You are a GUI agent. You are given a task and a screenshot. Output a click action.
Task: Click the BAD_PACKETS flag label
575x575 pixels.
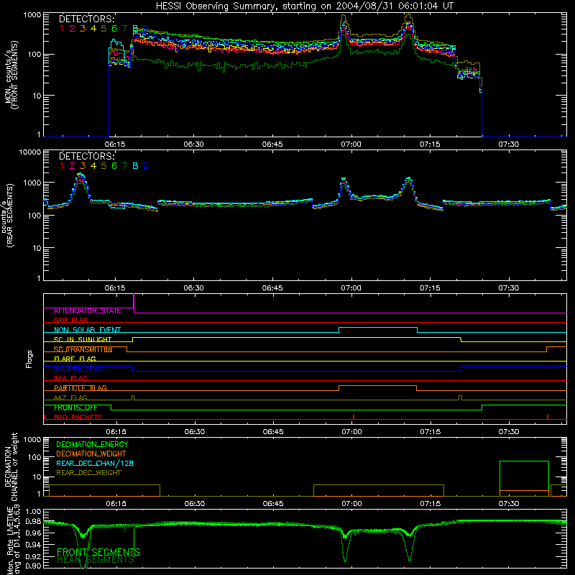(78, 417)
